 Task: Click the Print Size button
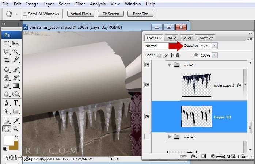click(x=141, y=14)
